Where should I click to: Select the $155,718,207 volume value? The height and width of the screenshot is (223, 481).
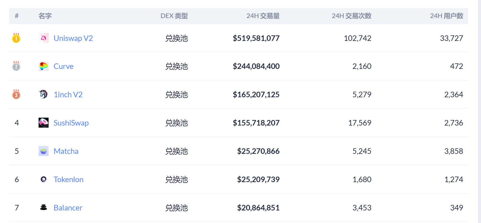(256, 123)
